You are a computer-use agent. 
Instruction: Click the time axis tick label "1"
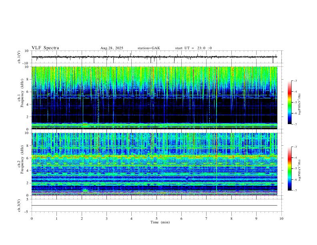56,219
